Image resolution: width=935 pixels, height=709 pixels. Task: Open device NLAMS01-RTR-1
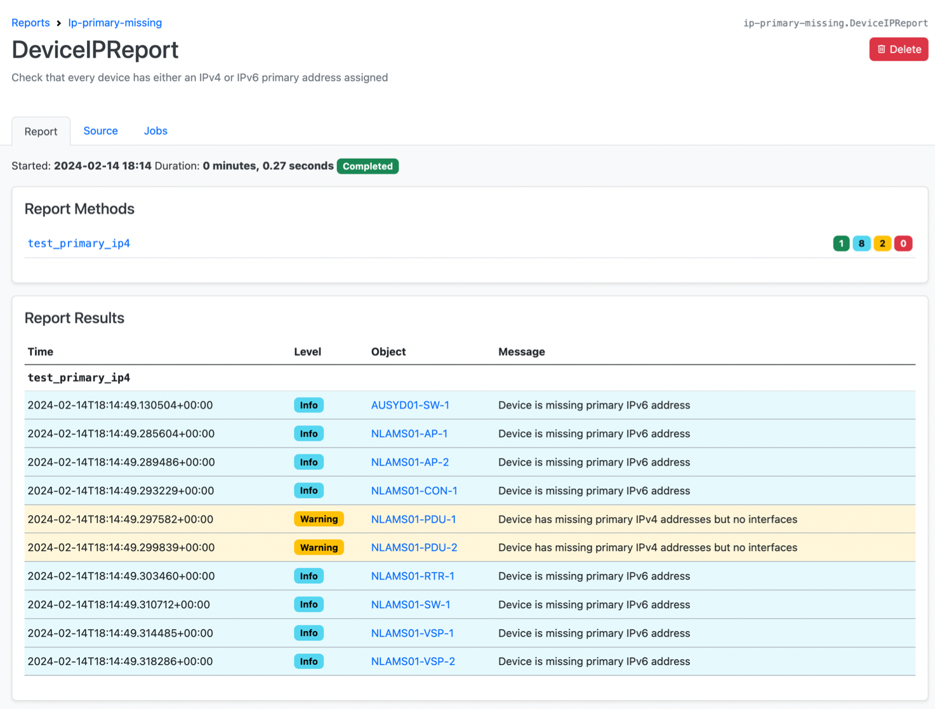(413, 576)
